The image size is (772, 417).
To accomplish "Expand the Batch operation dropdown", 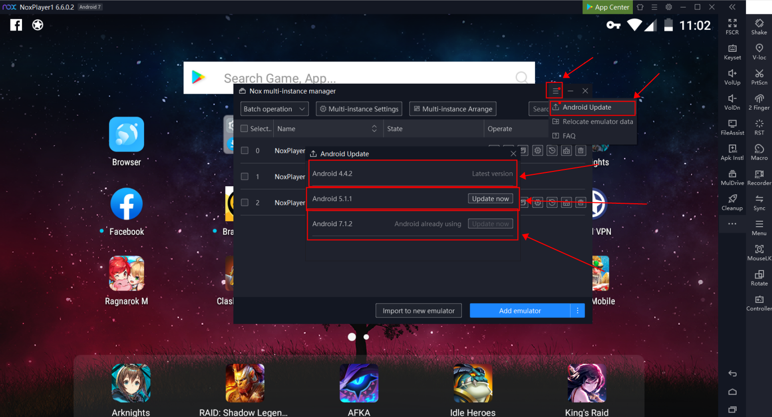I will click(x=274, y=109).
